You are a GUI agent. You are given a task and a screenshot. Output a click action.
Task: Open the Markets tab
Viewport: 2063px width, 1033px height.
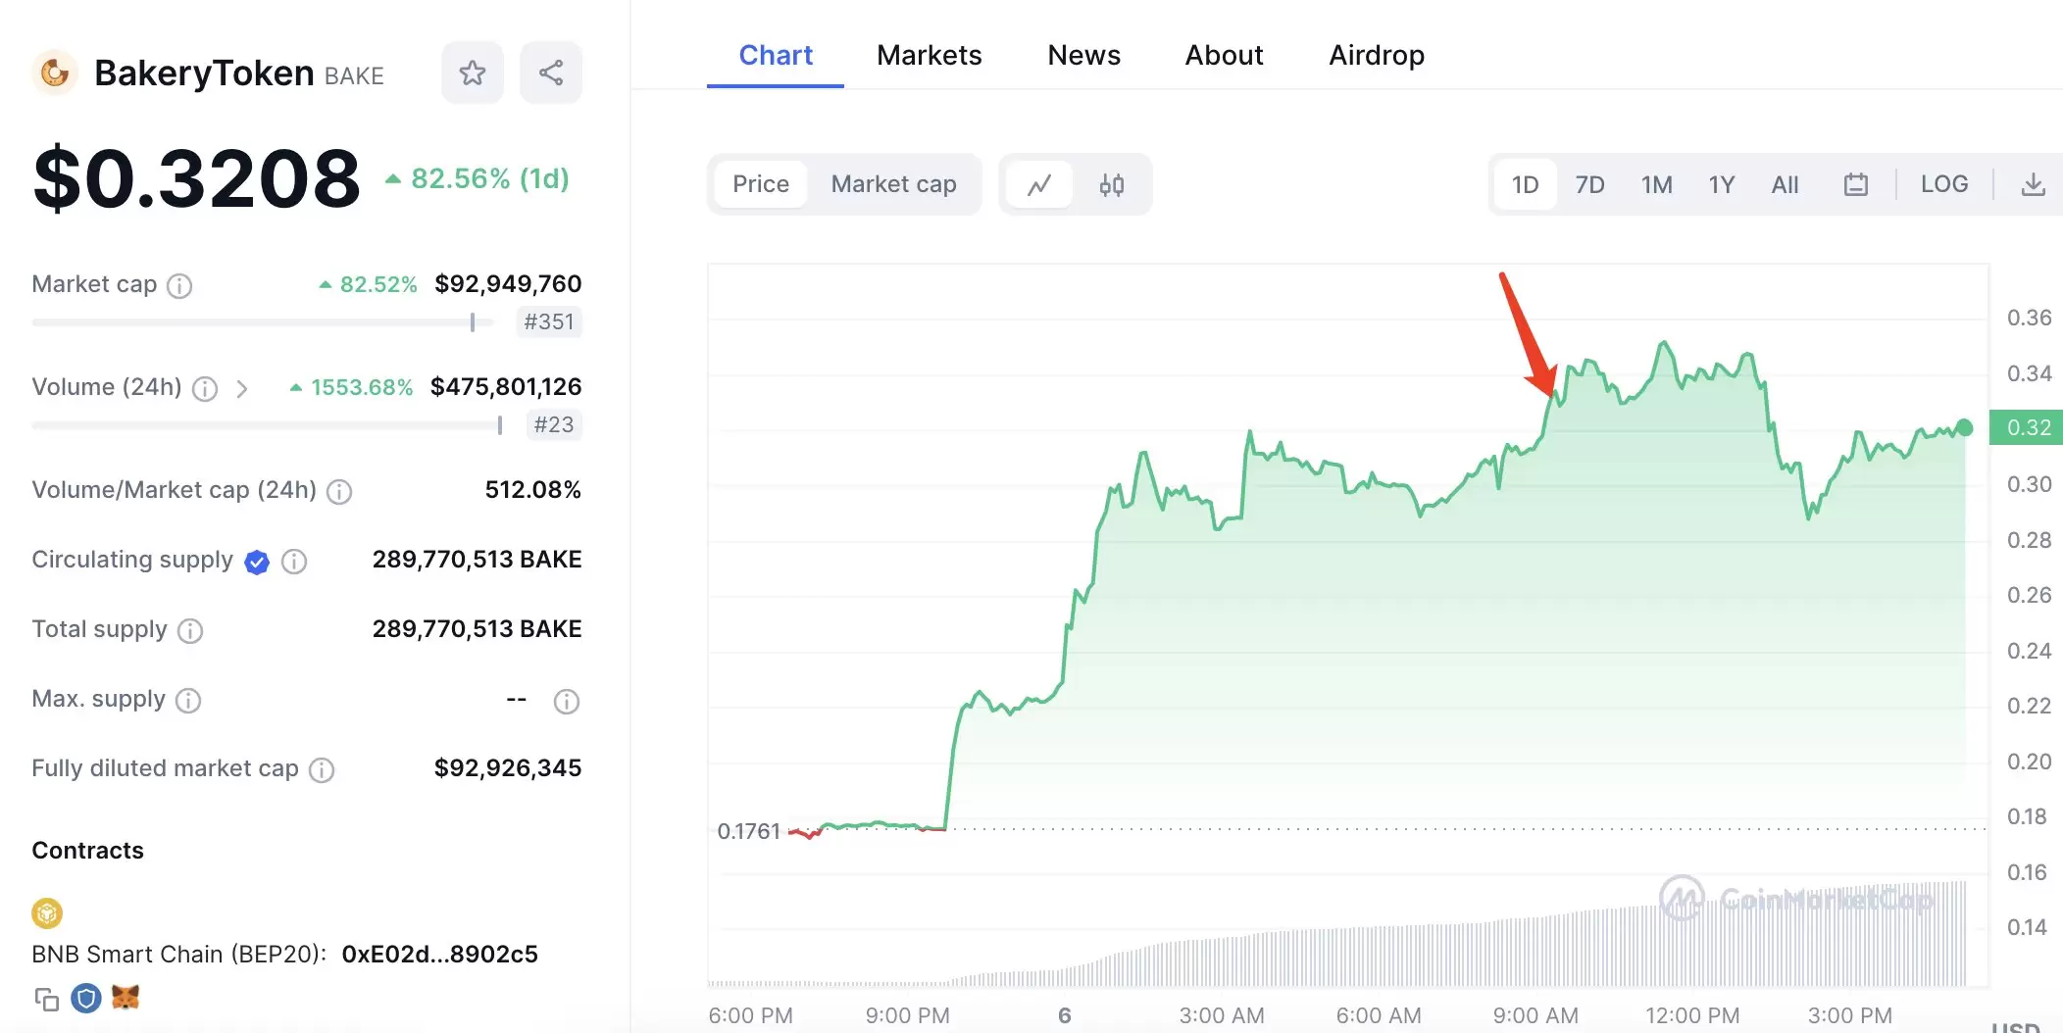click(x=929, y=55)
